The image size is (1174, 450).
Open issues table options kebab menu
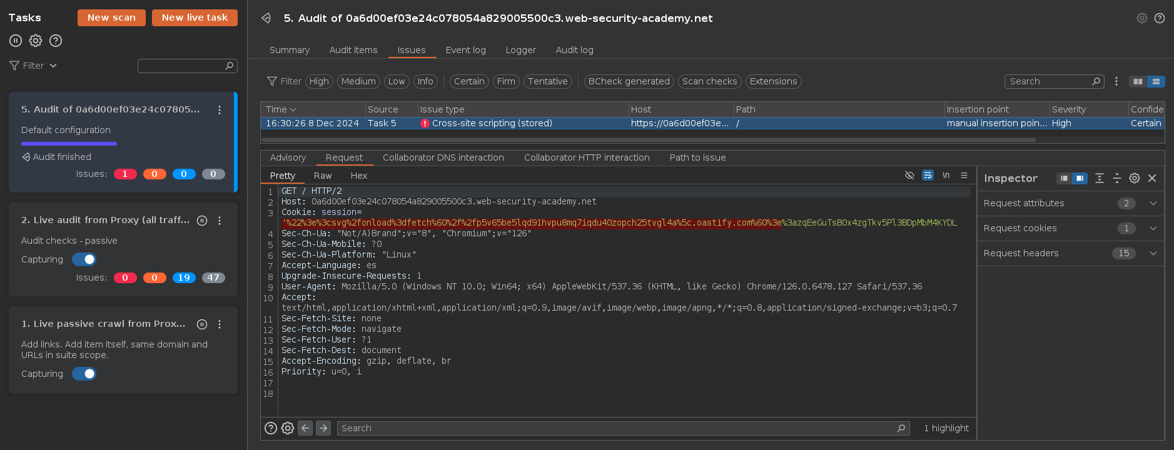(1116, 81)
